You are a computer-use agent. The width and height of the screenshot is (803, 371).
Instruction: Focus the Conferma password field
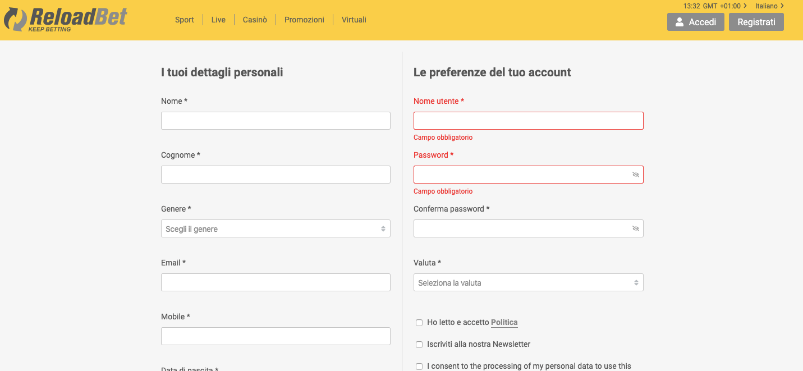coord(529,228)
